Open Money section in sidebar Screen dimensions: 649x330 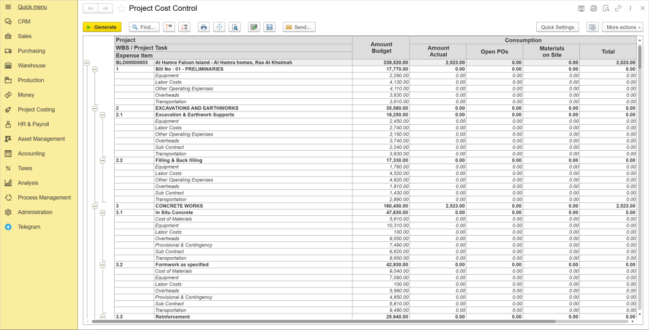click(39, 95)
